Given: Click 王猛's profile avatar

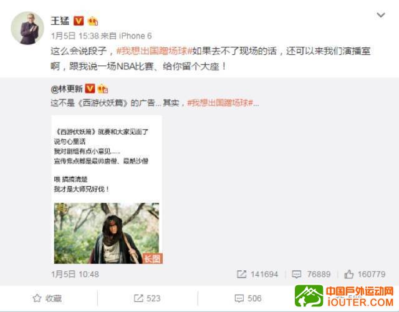Looking at the screenshot, I should (27, 28).
